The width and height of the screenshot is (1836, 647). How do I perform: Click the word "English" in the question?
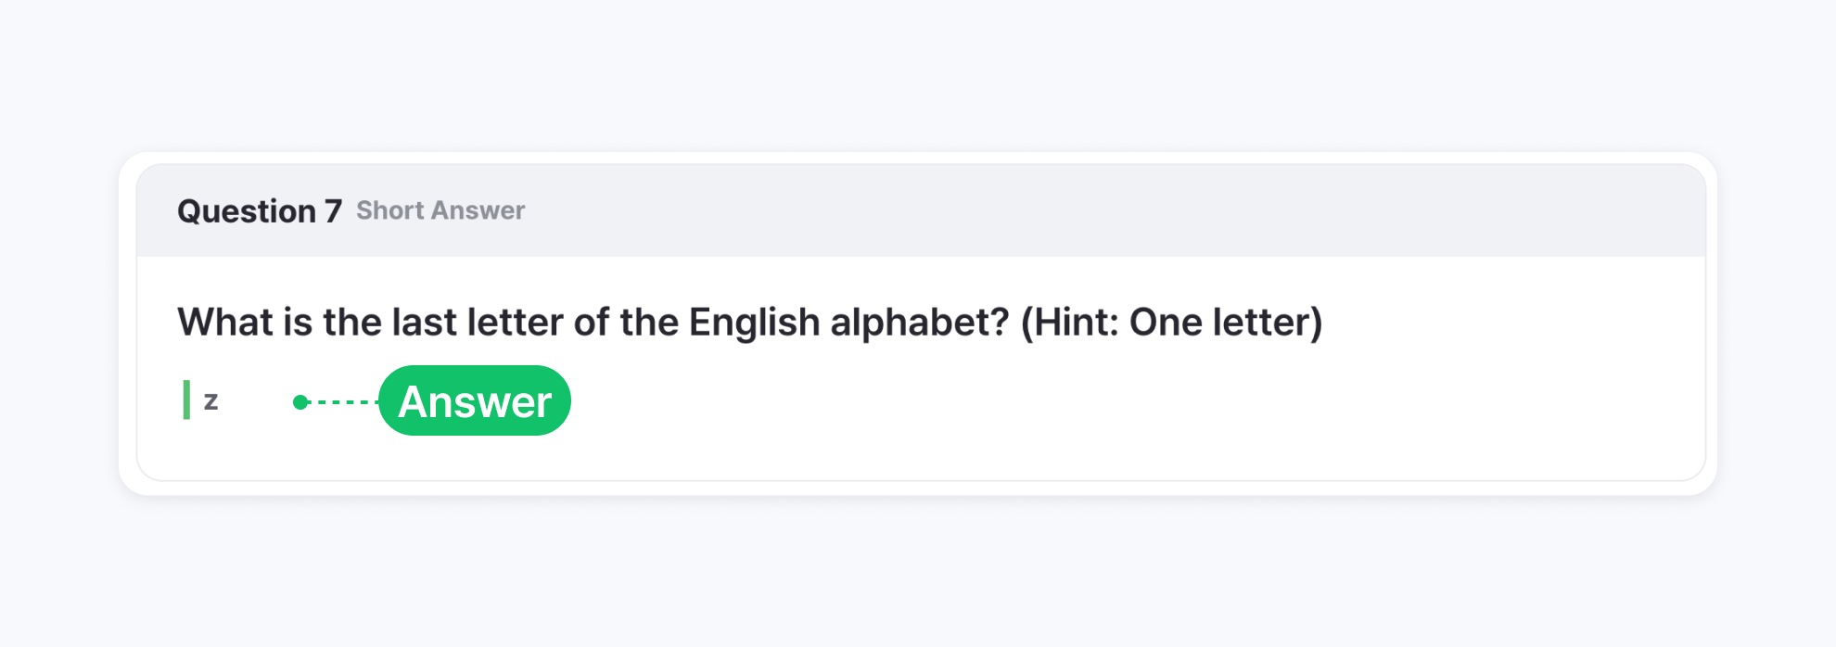pos(754,323)
